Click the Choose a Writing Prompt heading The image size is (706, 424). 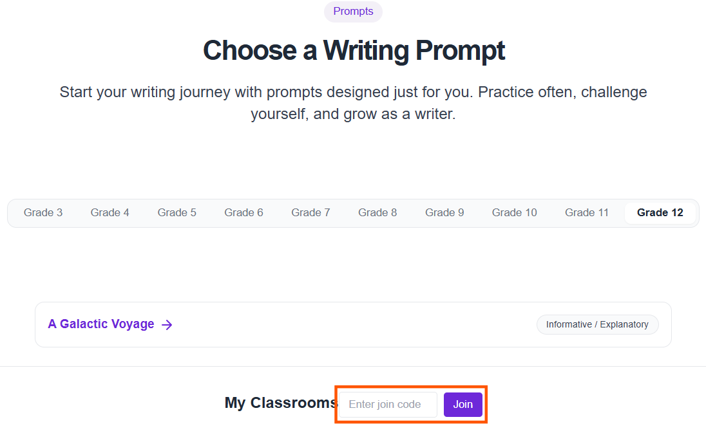tap(354, 50)
